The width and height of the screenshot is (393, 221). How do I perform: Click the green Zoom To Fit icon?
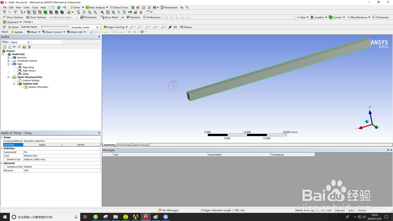(113, 12)
